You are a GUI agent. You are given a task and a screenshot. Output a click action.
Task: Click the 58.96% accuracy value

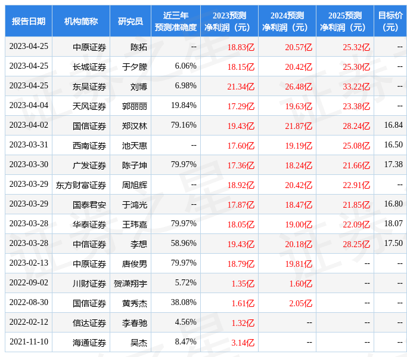point(184,244)
